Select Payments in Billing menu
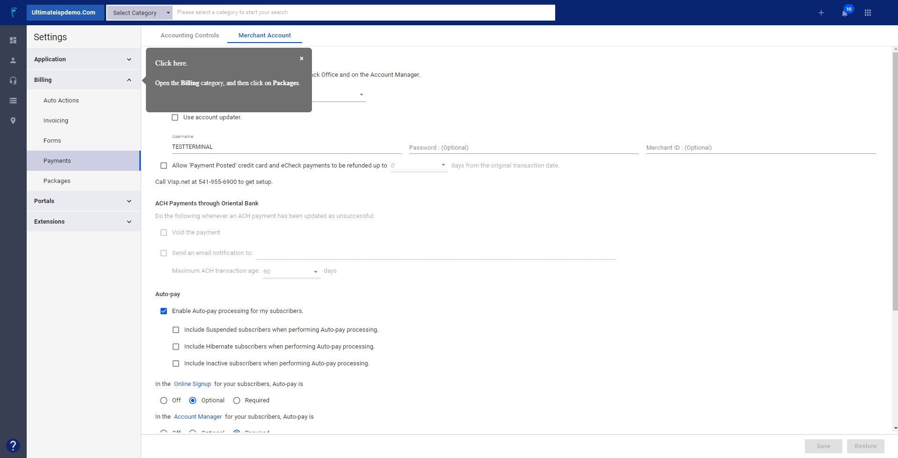The height and width of the screenshot is (458, 898). click(x=84, y=161)
